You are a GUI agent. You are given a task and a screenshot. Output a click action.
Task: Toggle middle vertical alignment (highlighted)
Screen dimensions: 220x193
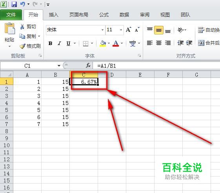coord(159,30)
